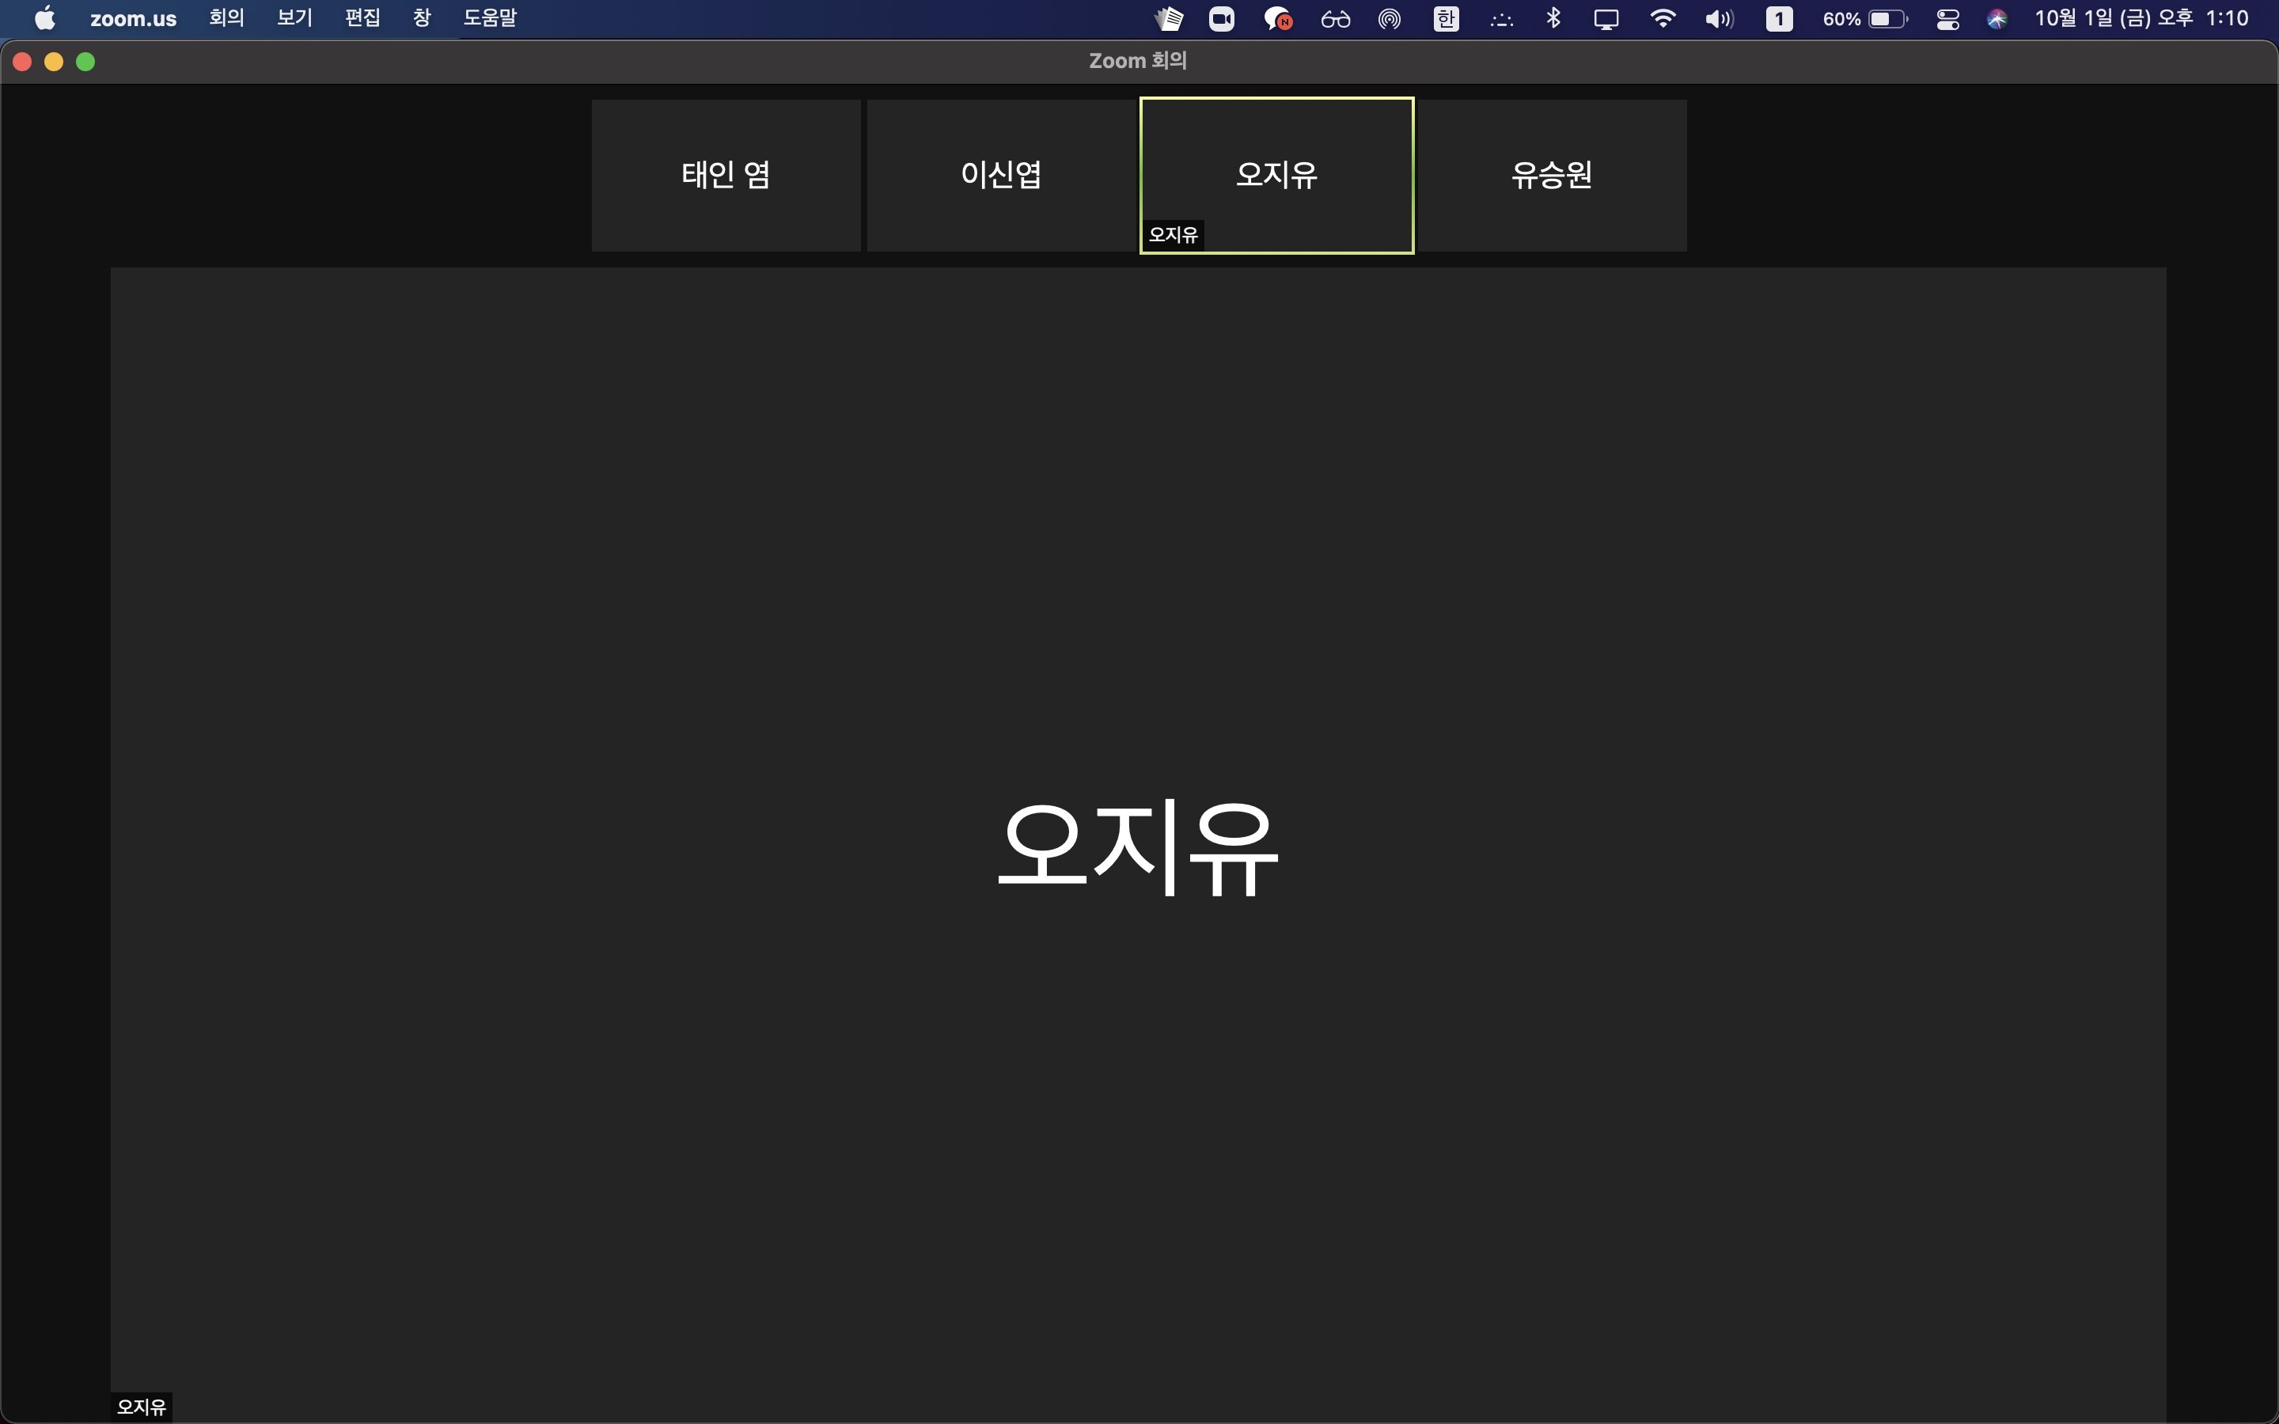This screenshot has width=2279, height=1424.
Task: Open the screen mirroring display icon
Action: click(x=1606, y=19)
